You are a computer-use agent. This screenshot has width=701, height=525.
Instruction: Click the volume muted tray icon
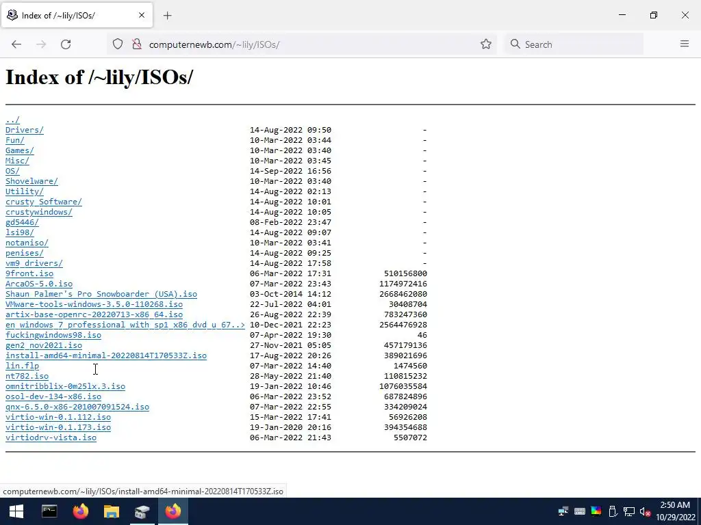pos(645,511)
